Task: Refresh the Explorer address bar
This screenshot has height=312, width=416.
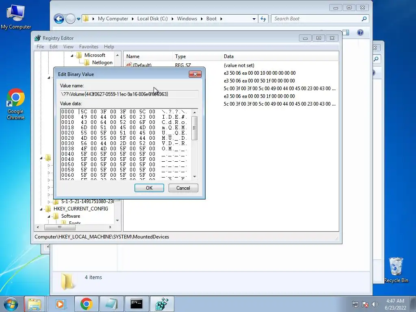Action: (x=263, y=19)
